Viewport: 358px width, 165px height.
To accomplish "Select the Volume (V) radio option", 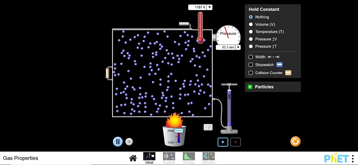I will 251,24.
